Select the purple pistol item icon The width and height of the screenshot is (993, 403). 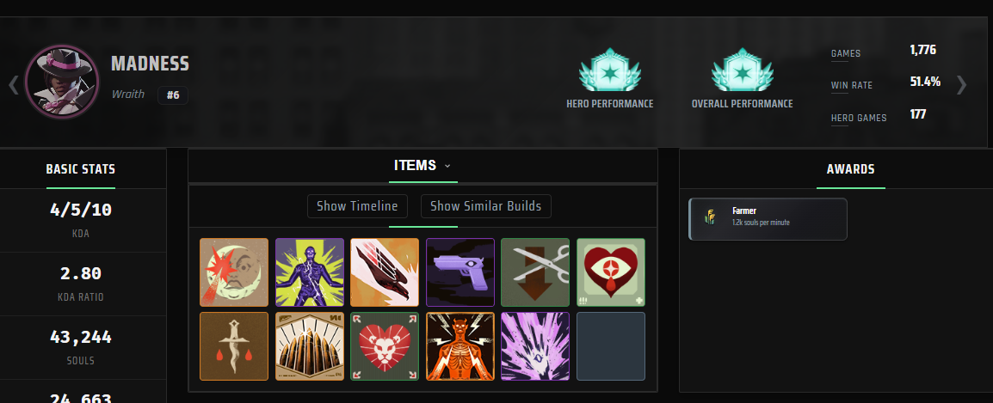coord(459,272)
